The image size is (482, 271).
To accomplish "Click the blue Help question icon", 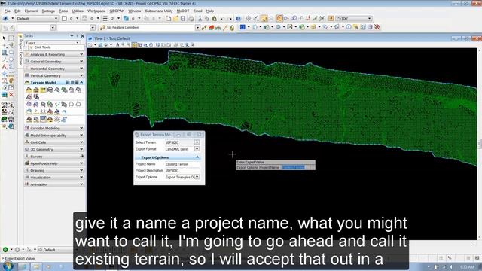I will [238, 18].
